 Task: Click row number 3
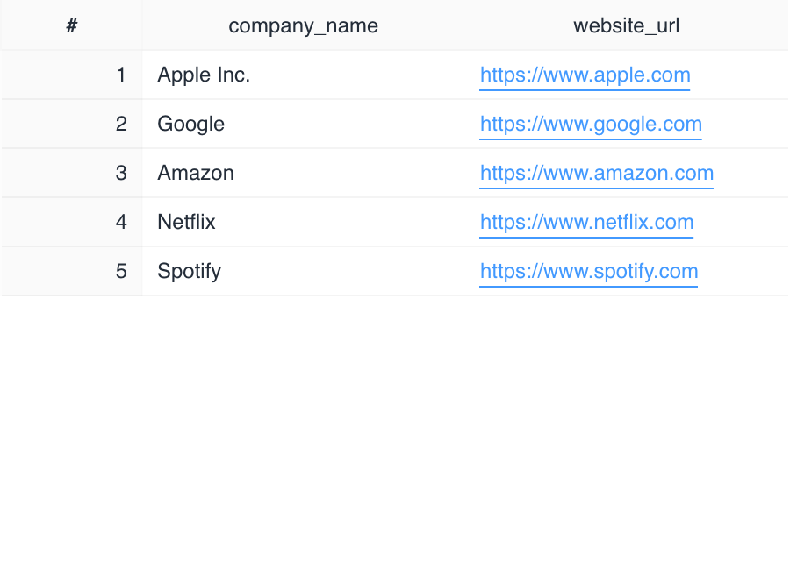point(121,173)
